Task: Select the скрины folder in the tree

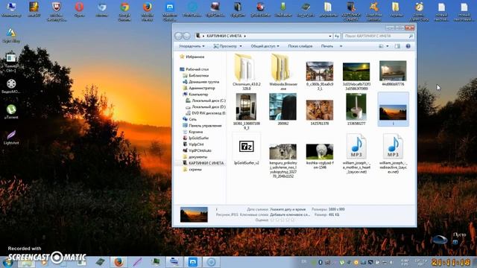Action: point(192,170)
